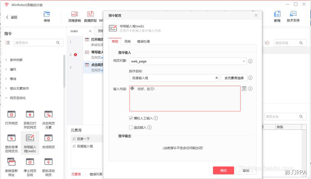Toggle the command list view icon
The image size is (311, 179).
(x=8, y=42)
